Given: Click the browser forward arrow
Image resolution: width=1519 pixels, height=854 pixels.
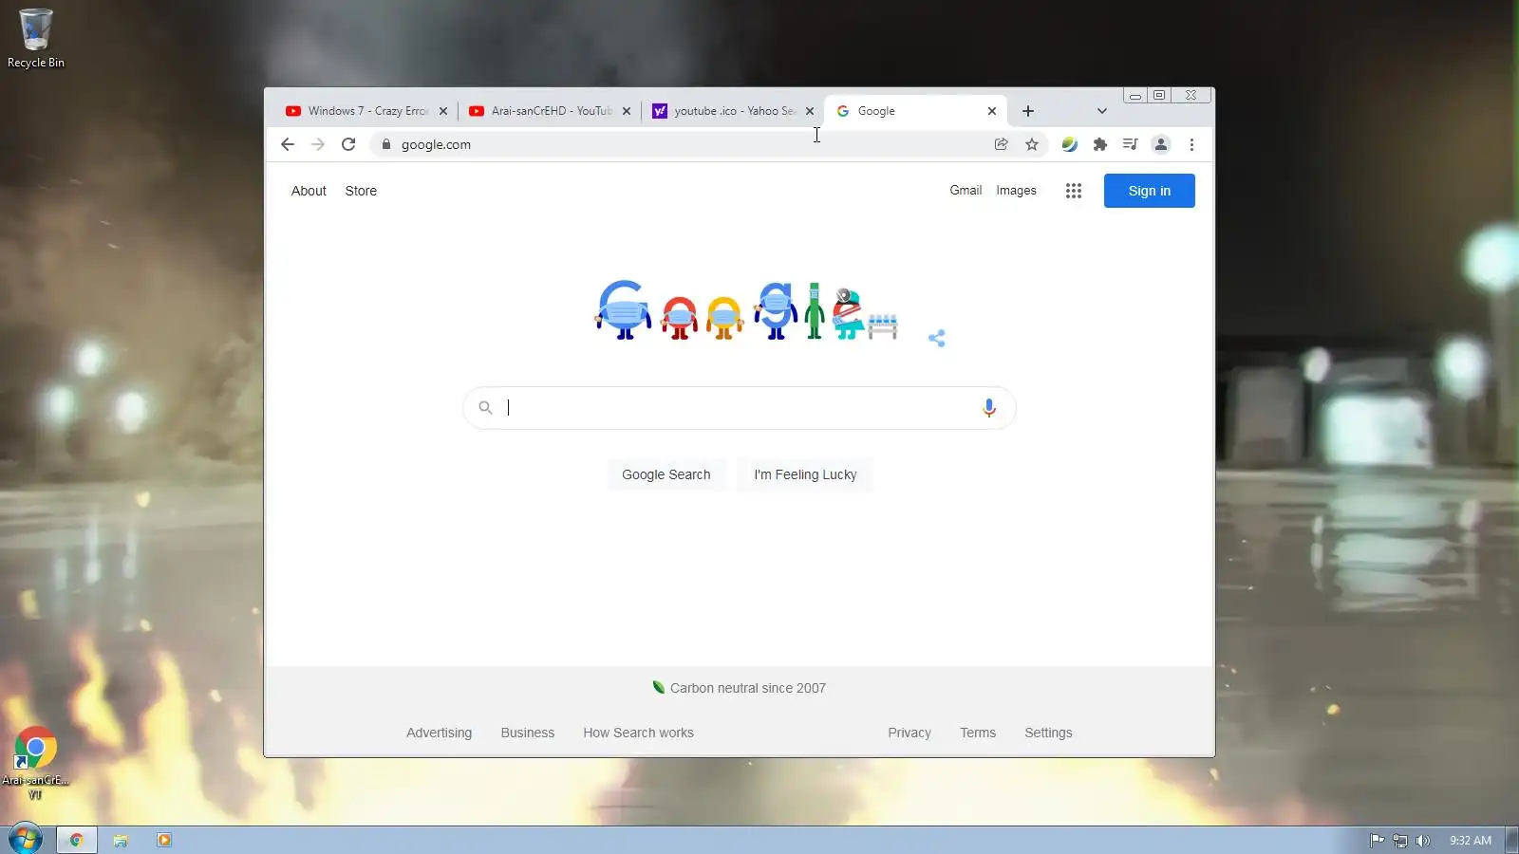Looking at the screenshot, I should pos(318,144).
